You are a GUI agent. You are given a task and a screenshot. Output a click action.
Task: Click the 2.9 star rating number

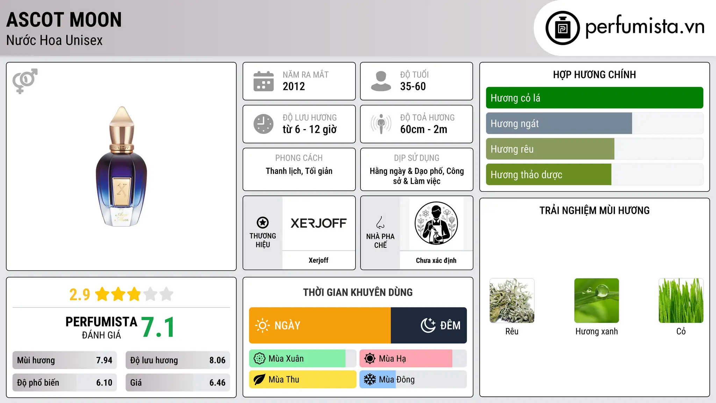click(80, 295)
